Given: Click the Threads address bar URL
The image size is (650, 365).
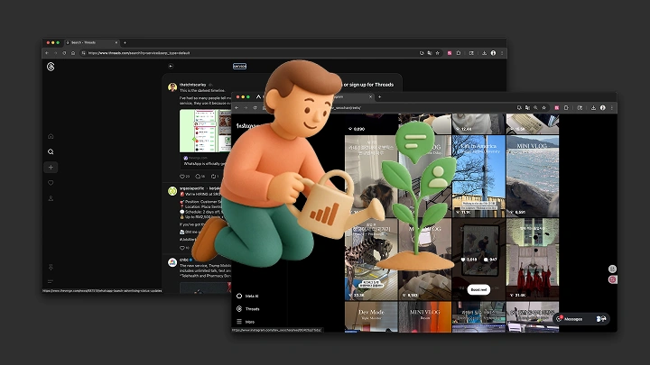Looking at the screenshot, I should click(x=139, y=53).
